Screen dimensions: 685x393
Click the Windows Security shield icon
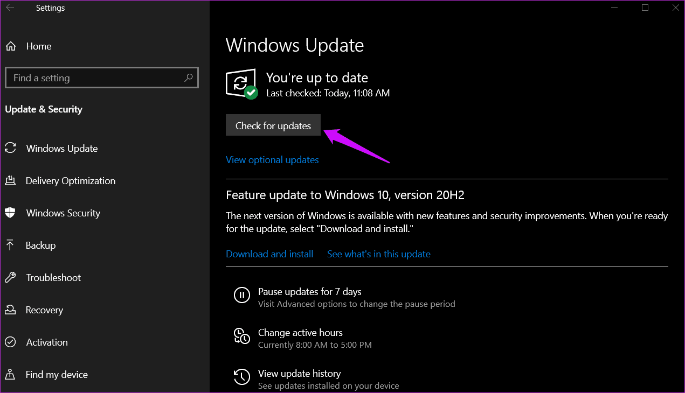10,213
